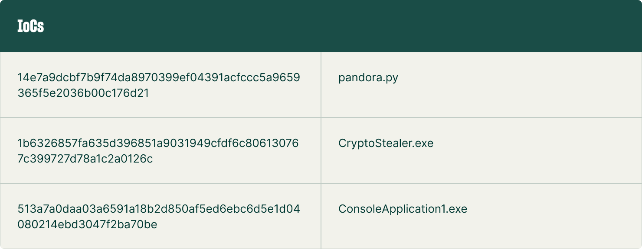Screen dimensions: 642x249
Task: Click the hash fragment 7c399727d78a1c2a0126c
Action: 85,159
